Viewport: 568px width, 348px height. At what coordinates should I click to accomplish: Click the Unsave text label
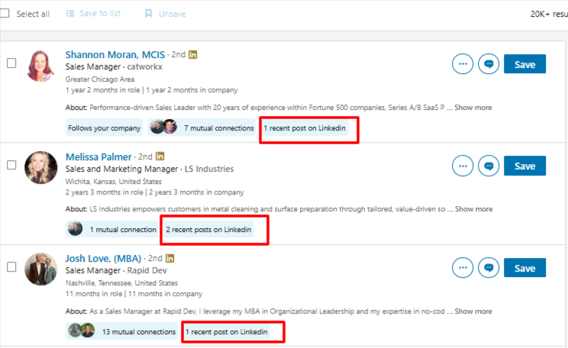tap(172, 14)
